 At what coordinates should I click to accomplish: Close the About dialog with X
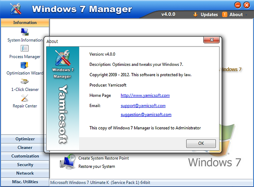212,40
